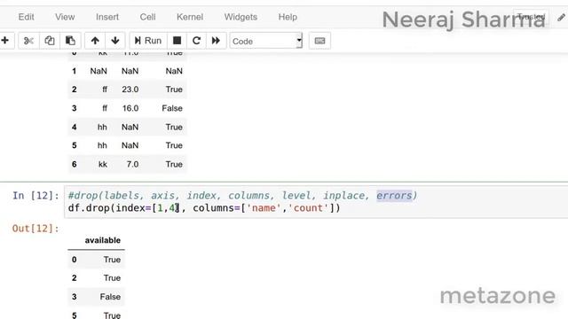The width and height of the screenshot is (568, 319).
Task: Click the True value in output row 2
Action: click(112, 277)
